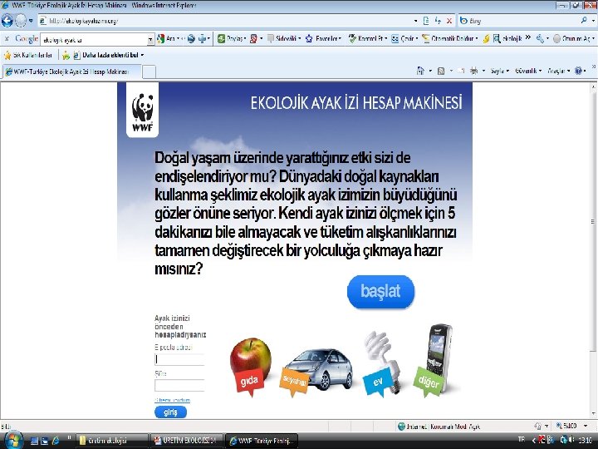The image size is (598, 449).
Task: Click the diğer phone image
Action: click(434, 359)
